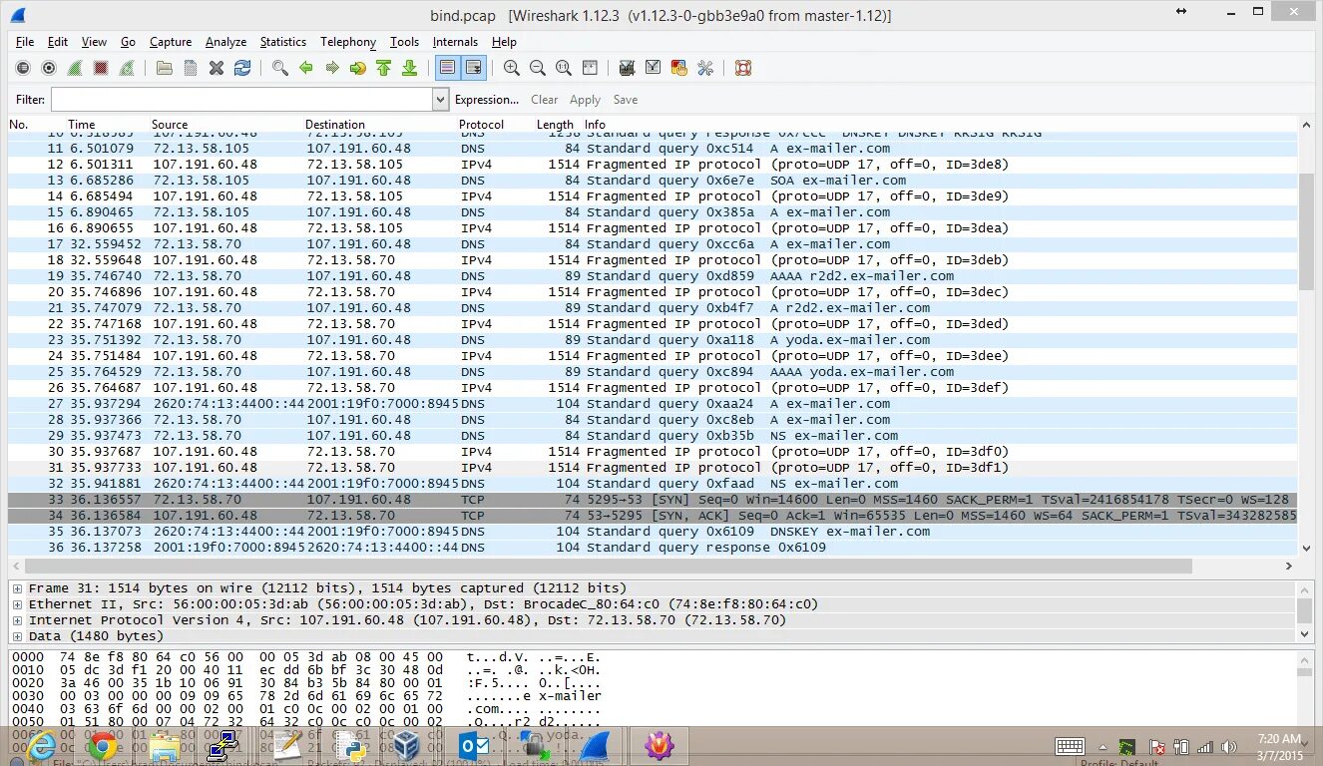Toggle auto scroll during live capture

point(473,68)
